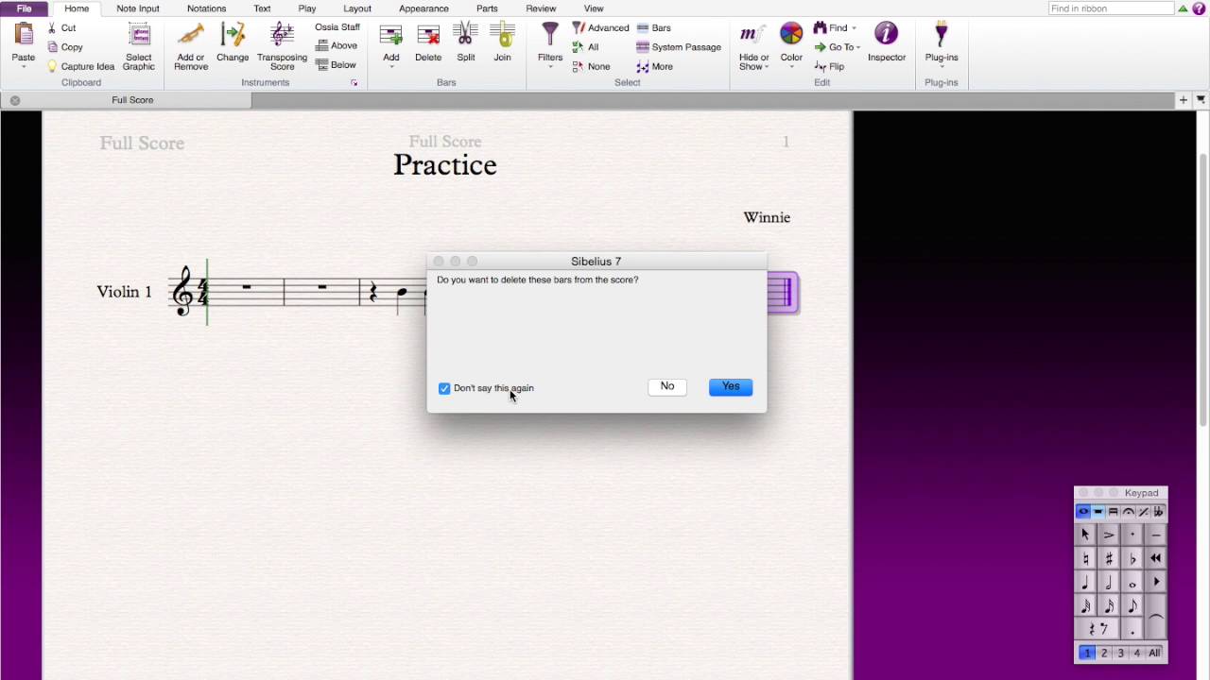Add Ossia Staff Above
Viewport: 1210px width, 680px height.
point(337,45)
